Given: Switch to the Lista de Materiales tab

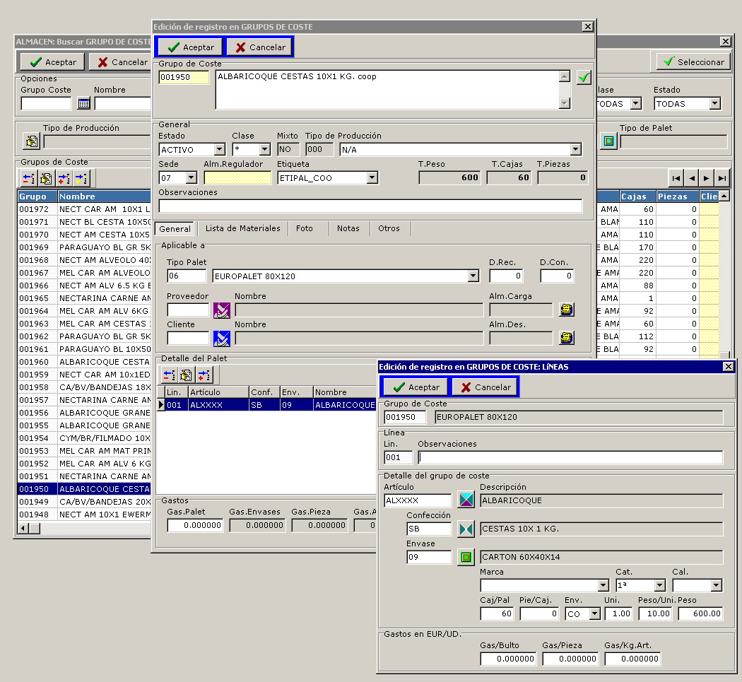Looking at the screenshot, I should click(x=242, y=228).
